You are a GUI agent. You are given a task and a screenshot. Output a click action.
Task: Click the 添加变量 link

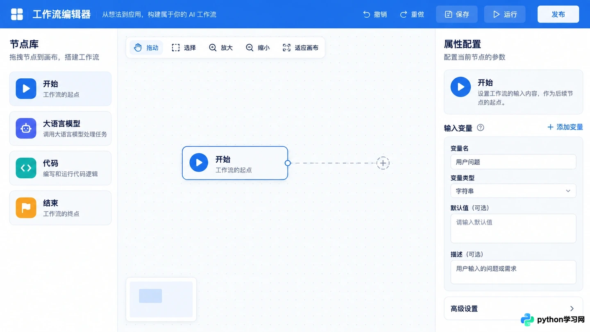[x=565, y=127]
